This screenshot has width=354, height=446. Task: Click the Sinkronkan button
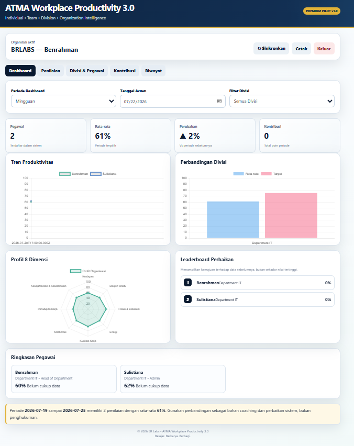point(271,48)
